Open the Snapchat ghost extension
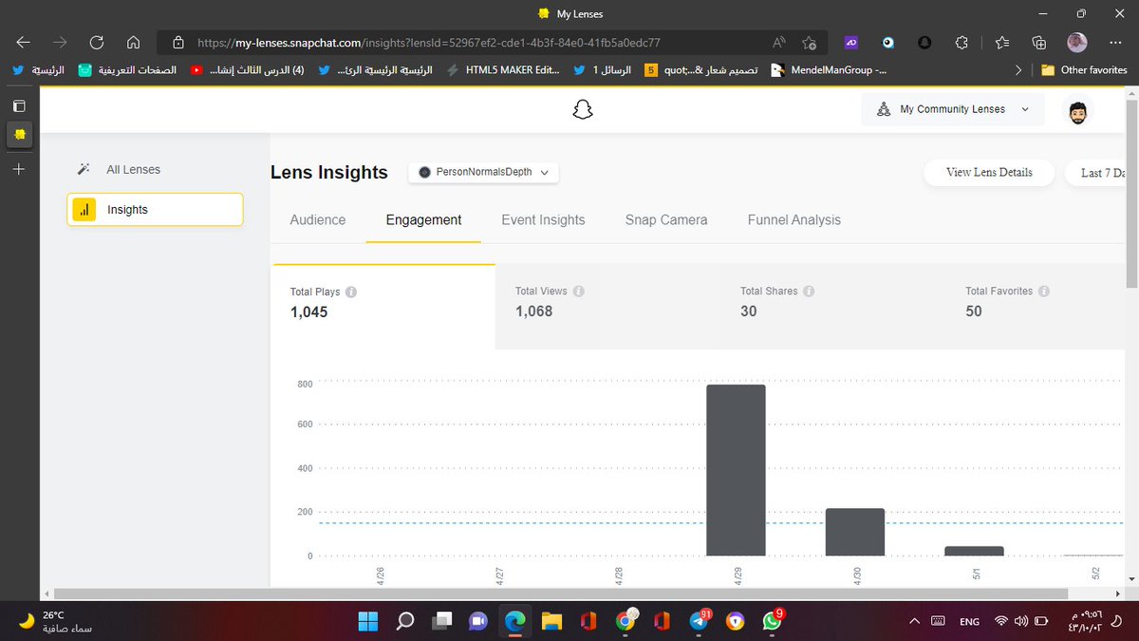The image size is (1139, 641). tap(924, 43)
